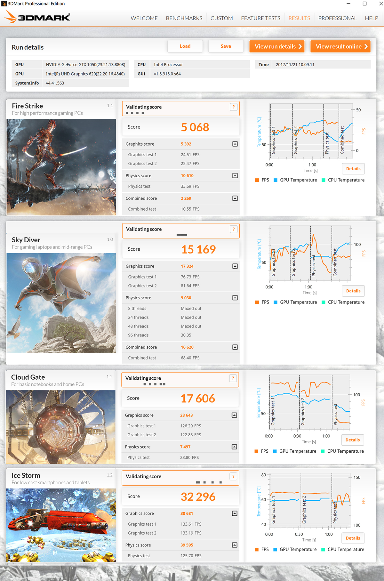Screen dimensions: 384x581
Task: Open Sky Diver chart Details
Action: 353,291
